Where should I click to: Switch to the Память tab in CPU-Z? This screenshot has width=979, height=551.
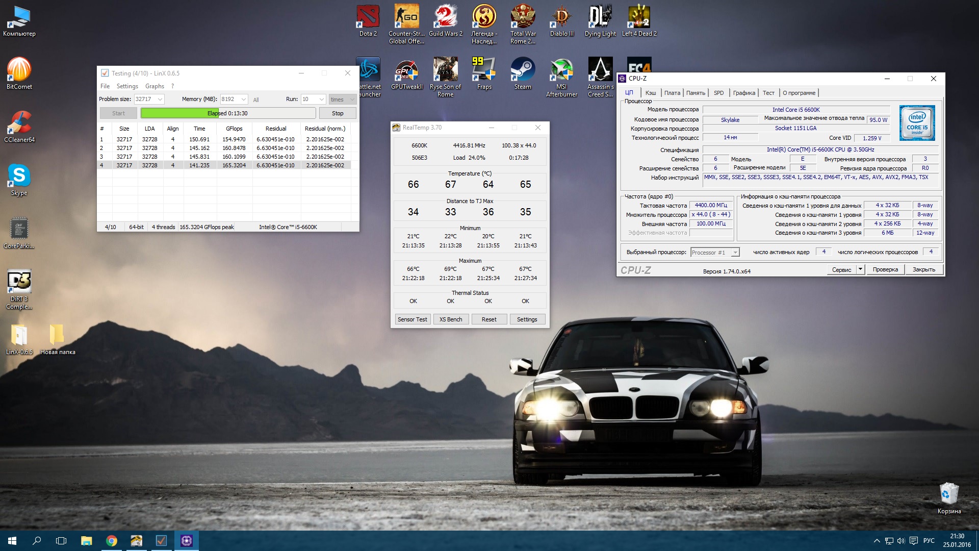[695, 93]
